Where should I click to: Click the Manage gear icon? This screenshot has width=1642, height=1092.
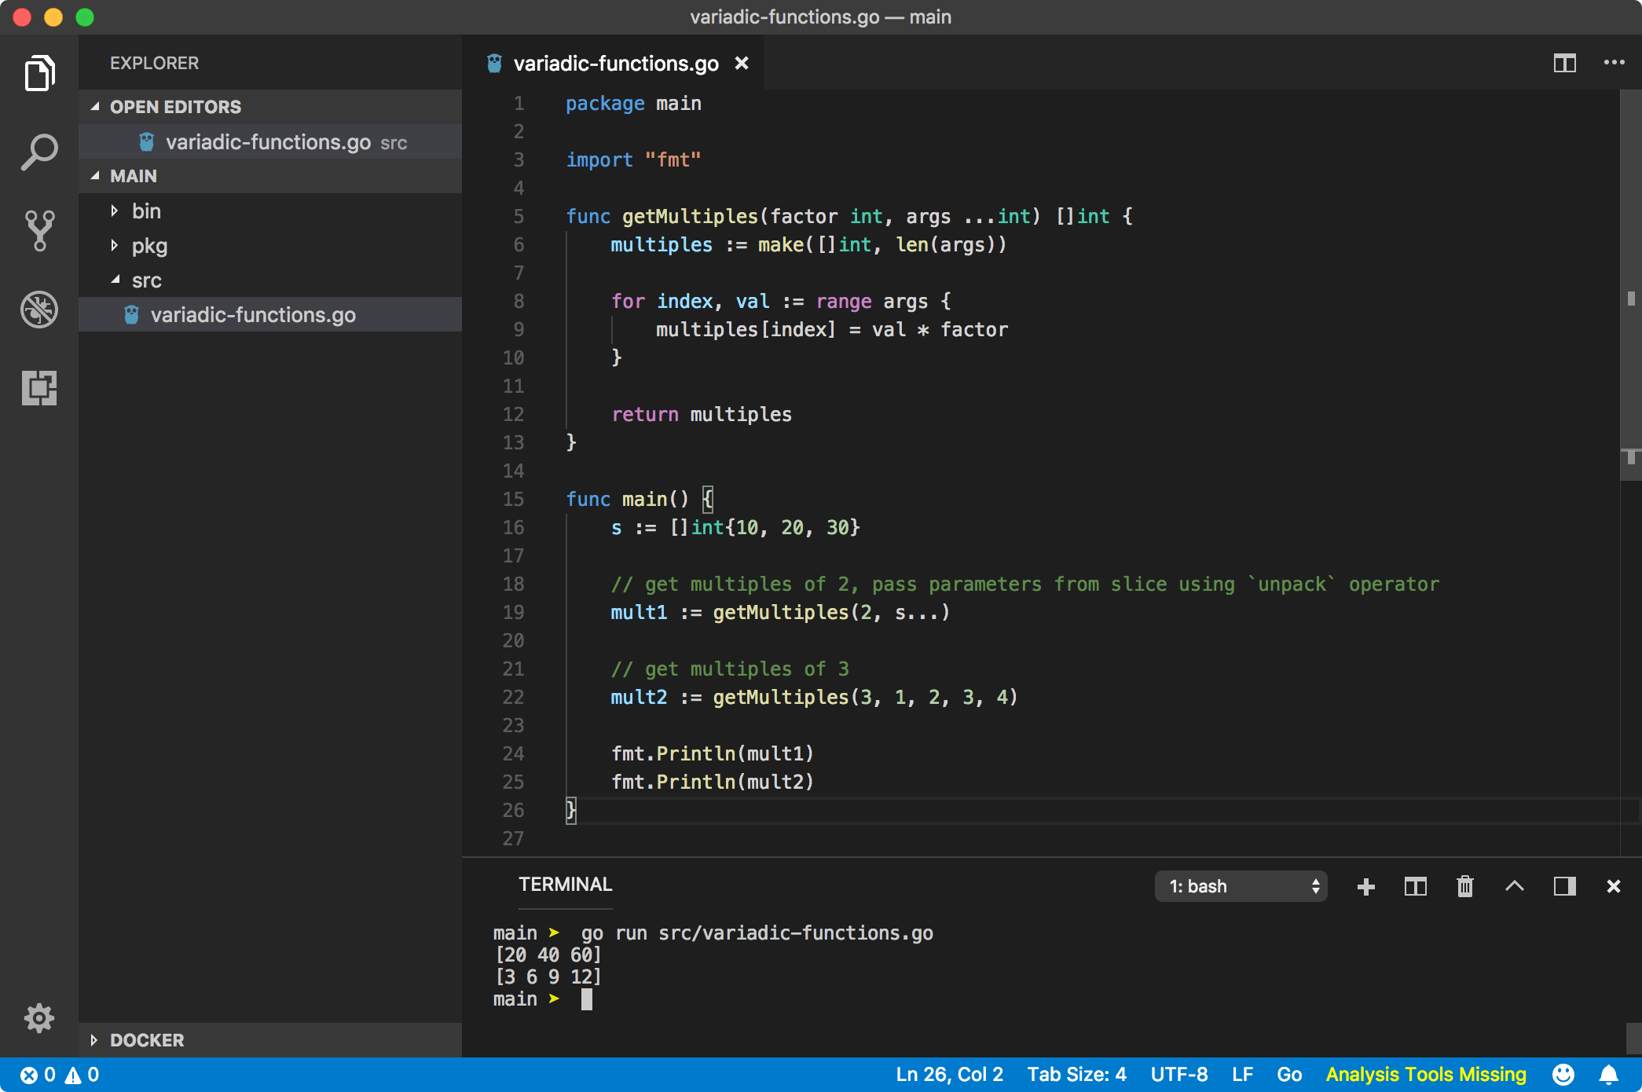tap(38, 1017)
